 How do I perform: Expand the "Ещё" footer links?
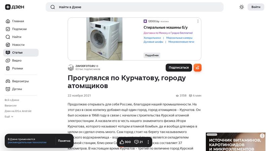tap(9, 116)
